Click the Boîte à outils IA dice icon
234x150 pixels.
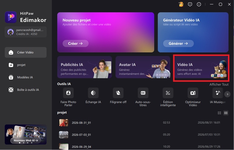[x=11, y=90]
